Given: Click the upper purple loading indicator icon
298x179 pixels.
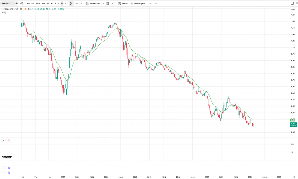Looking at the screenshot, I should 9,168.
